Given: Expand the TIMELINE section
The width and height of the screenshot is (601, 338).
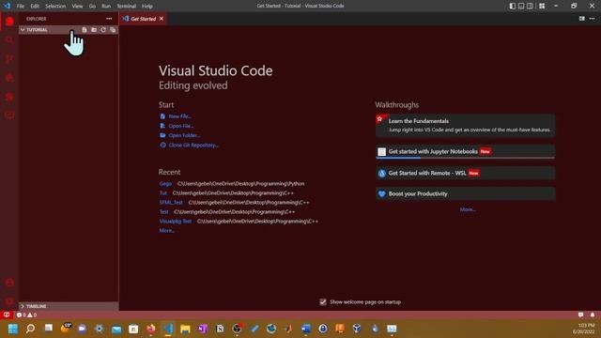Looking at the screenshot, I should [69, 306].
